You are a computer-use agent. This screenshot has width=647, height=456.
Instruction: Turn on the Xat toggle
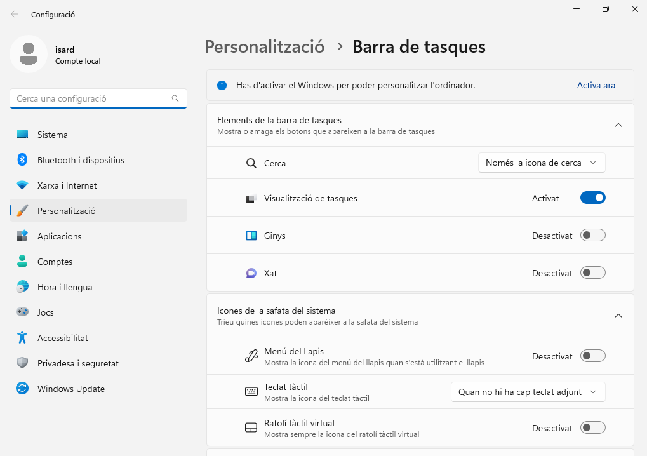click(592, 273)
